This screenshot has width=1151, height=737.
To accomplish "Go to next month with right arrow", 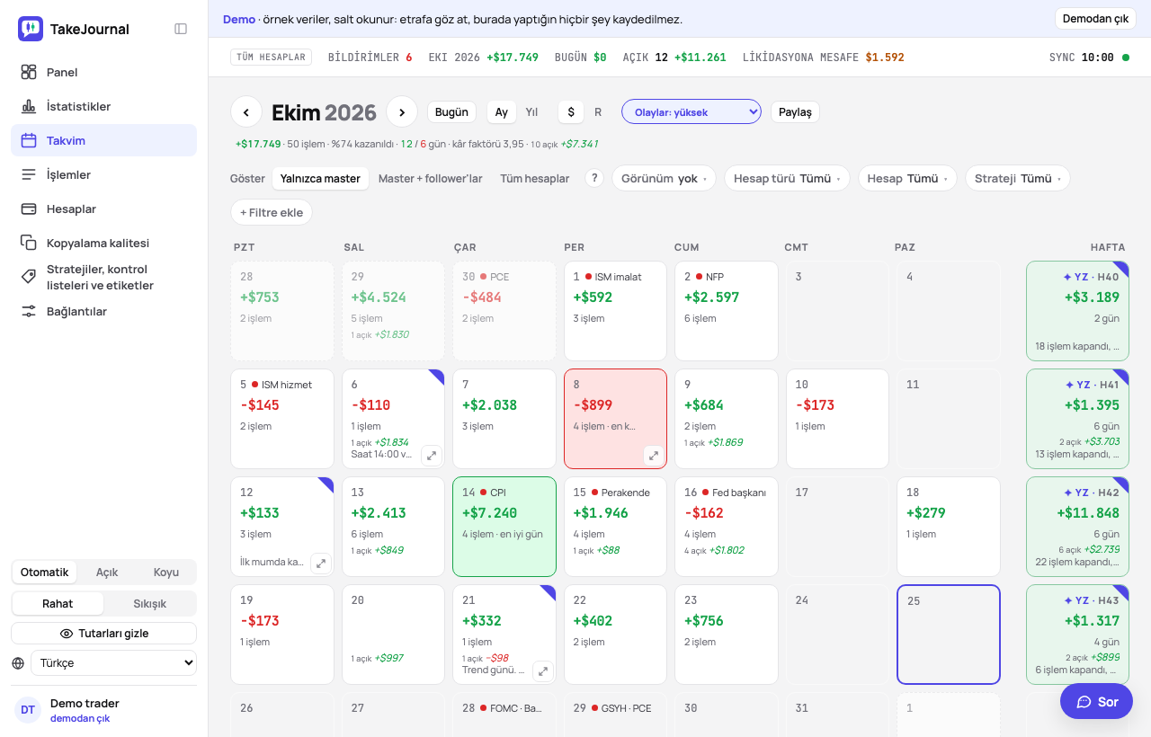I will tap(402, 111).
